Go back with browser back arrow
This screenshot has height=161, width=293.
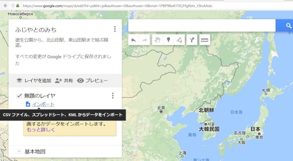click(5, 5)
